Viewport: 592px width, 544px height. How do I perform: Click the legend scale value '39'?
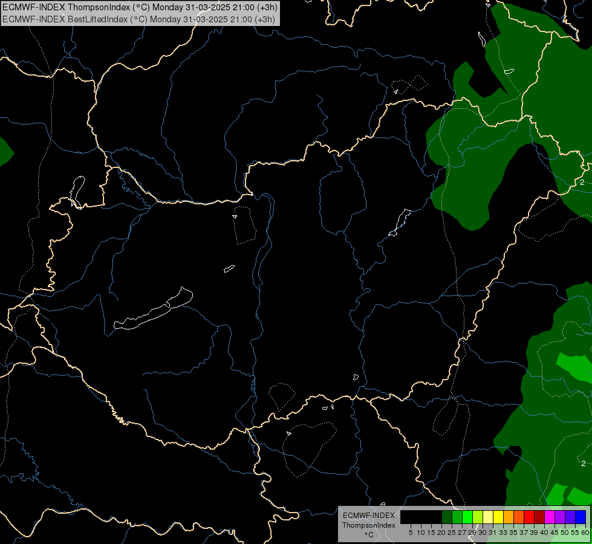coord(534,533)
